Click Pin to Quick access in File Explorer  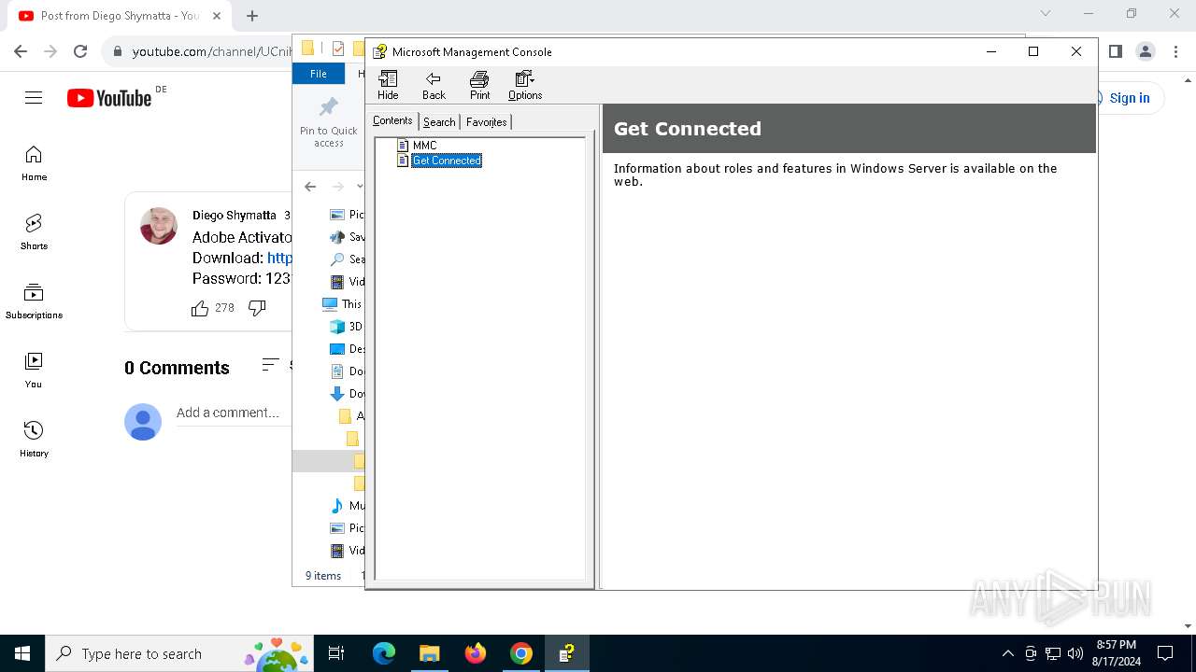(329, 122)
